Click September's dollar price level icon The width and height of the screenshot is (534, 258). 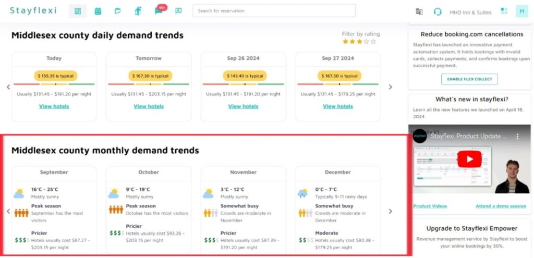(22, 240)
